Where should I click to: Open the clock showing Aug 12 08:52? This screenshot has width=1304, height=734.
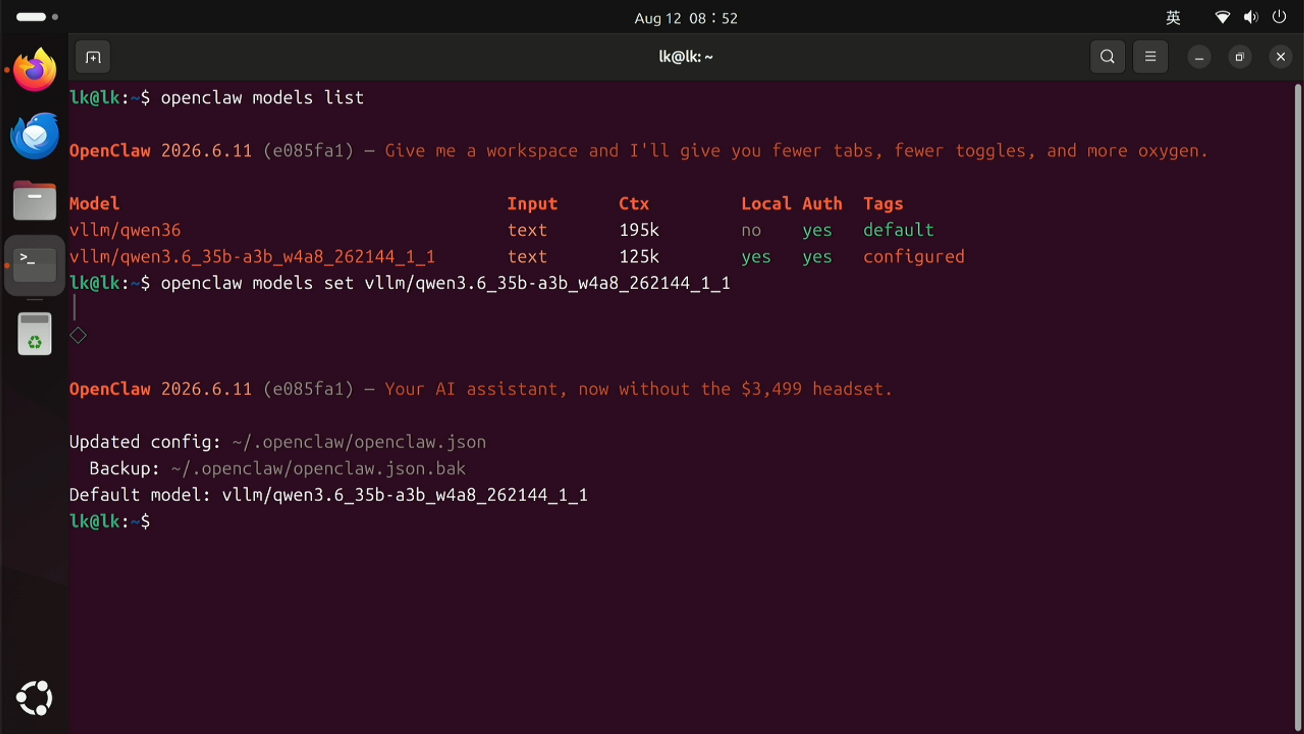(x=686, y=18)
